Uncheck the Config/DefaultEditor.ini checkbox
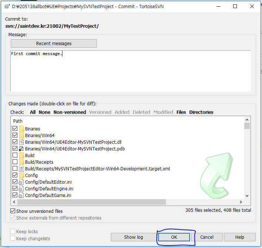Screen dimensions: 262x248 [x=15, y=181]
